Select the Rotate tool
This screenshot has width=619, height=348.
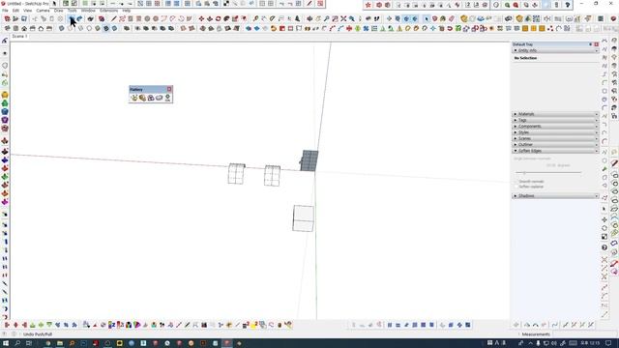coord(218,18)
